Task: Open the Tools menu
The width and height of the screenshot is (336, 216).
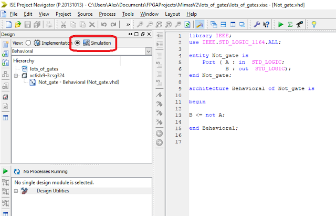Action: (x=128, y=14)
